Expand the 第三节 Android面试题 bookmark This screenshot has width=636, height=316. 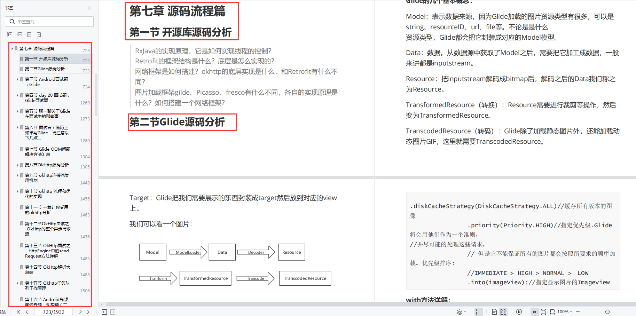17,79
